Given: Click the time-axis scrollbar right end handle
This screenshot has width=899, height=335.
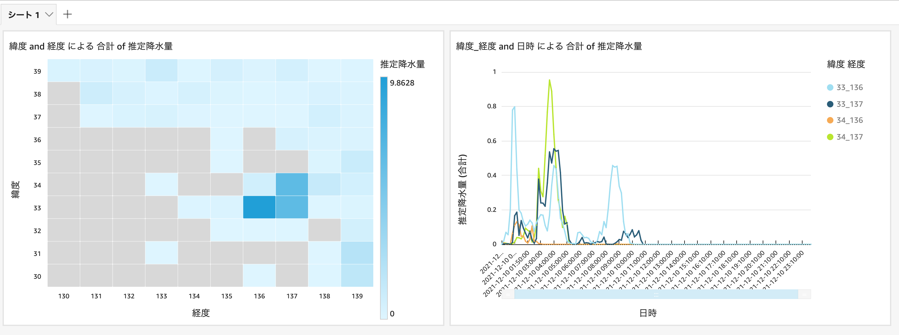Looking at the screenshot, I should (x=804, y=294).
